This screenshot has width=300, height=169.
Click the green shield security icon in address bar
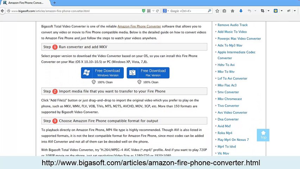(x=143, y=11)
